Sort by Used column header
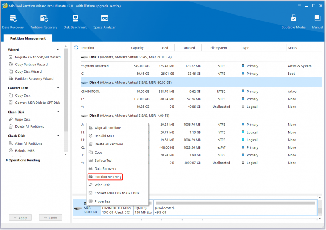The image size is (326, 230). (164, 48)
